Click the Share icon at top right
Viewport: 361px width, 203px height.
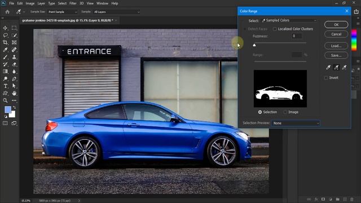(356, 11)
